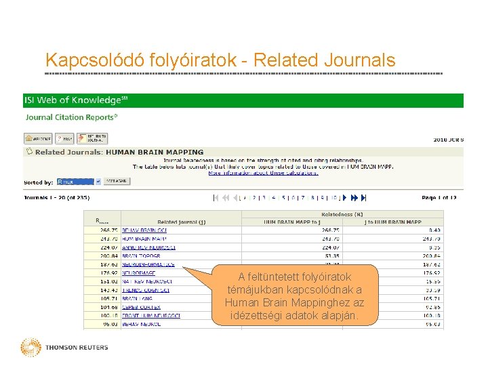488x366 pixels.
Task: Open BEHAV BRAIN SCI journal link
Action: point(144,230)
